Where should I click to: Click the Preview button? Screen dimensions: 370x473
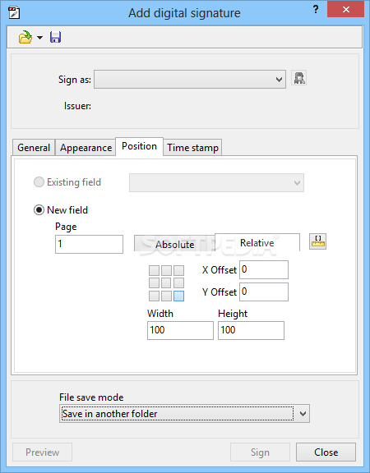[x=42, y=452]
